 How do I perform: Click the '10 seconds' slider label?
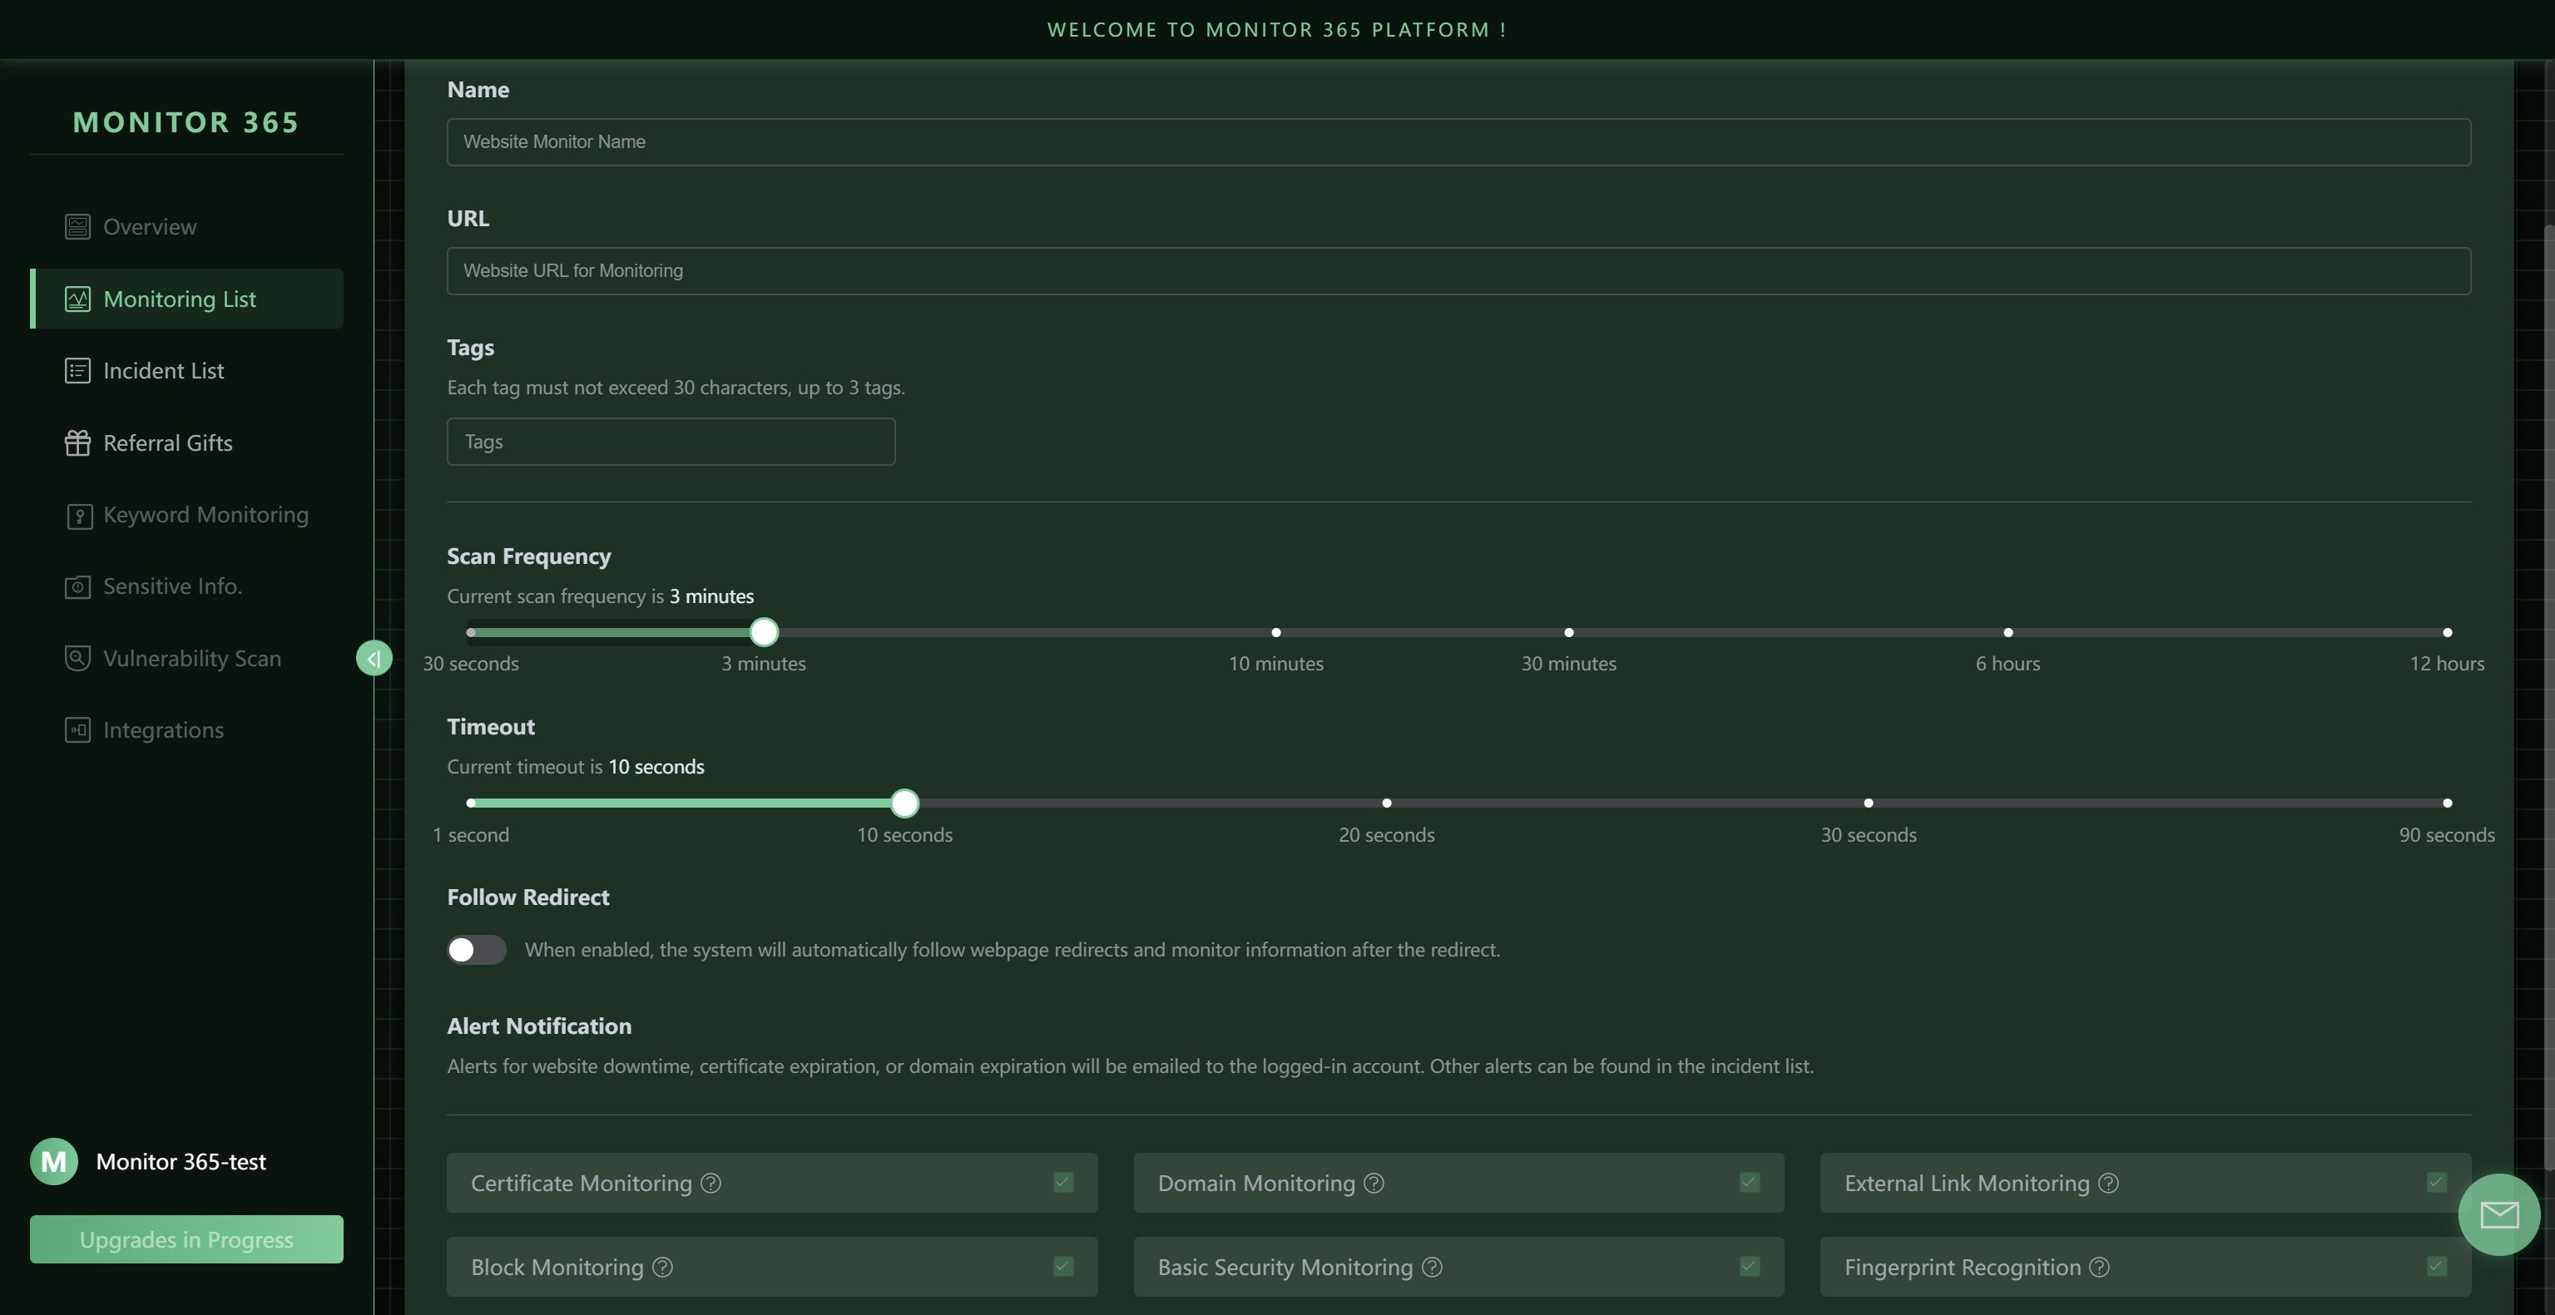pyautogui.click(x=904, y=835)
